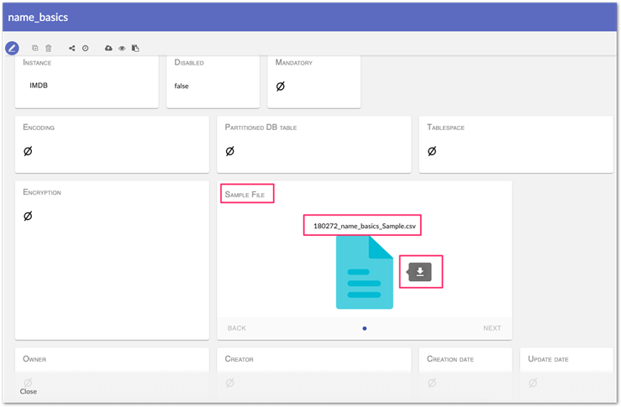Click the Tablespace card label
Viewport: 621px width, 407px height.
click(445, 128)
